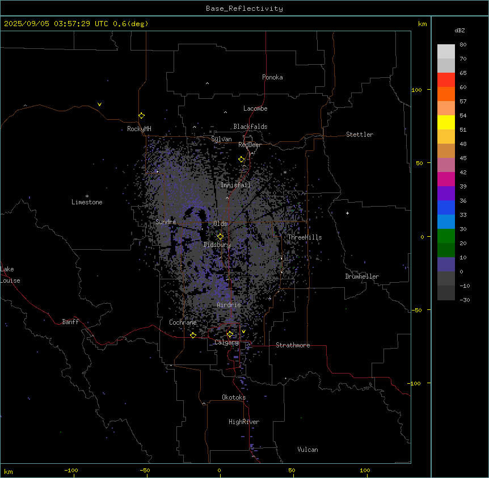The image size is (489, 478).
Task: Click the asterisk marker east of Innisfail
Action: (x=285, y=173)
